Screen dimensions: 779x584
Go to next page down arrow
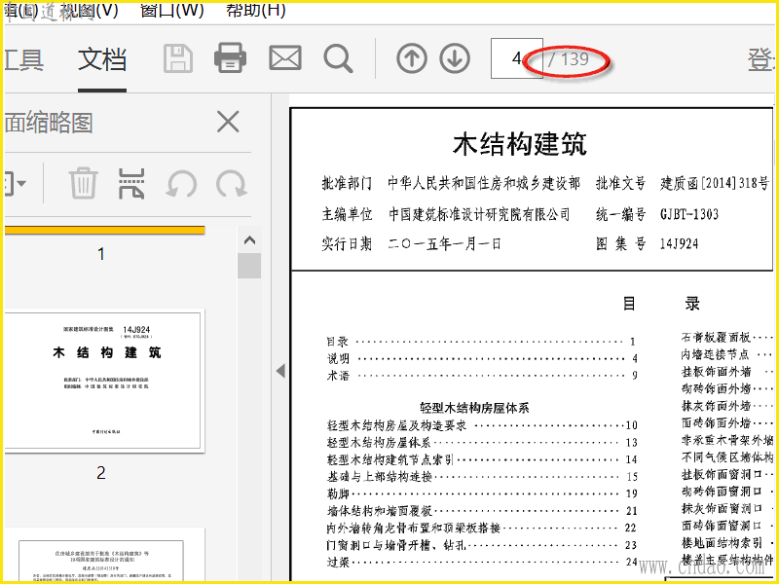pos(455,58)
